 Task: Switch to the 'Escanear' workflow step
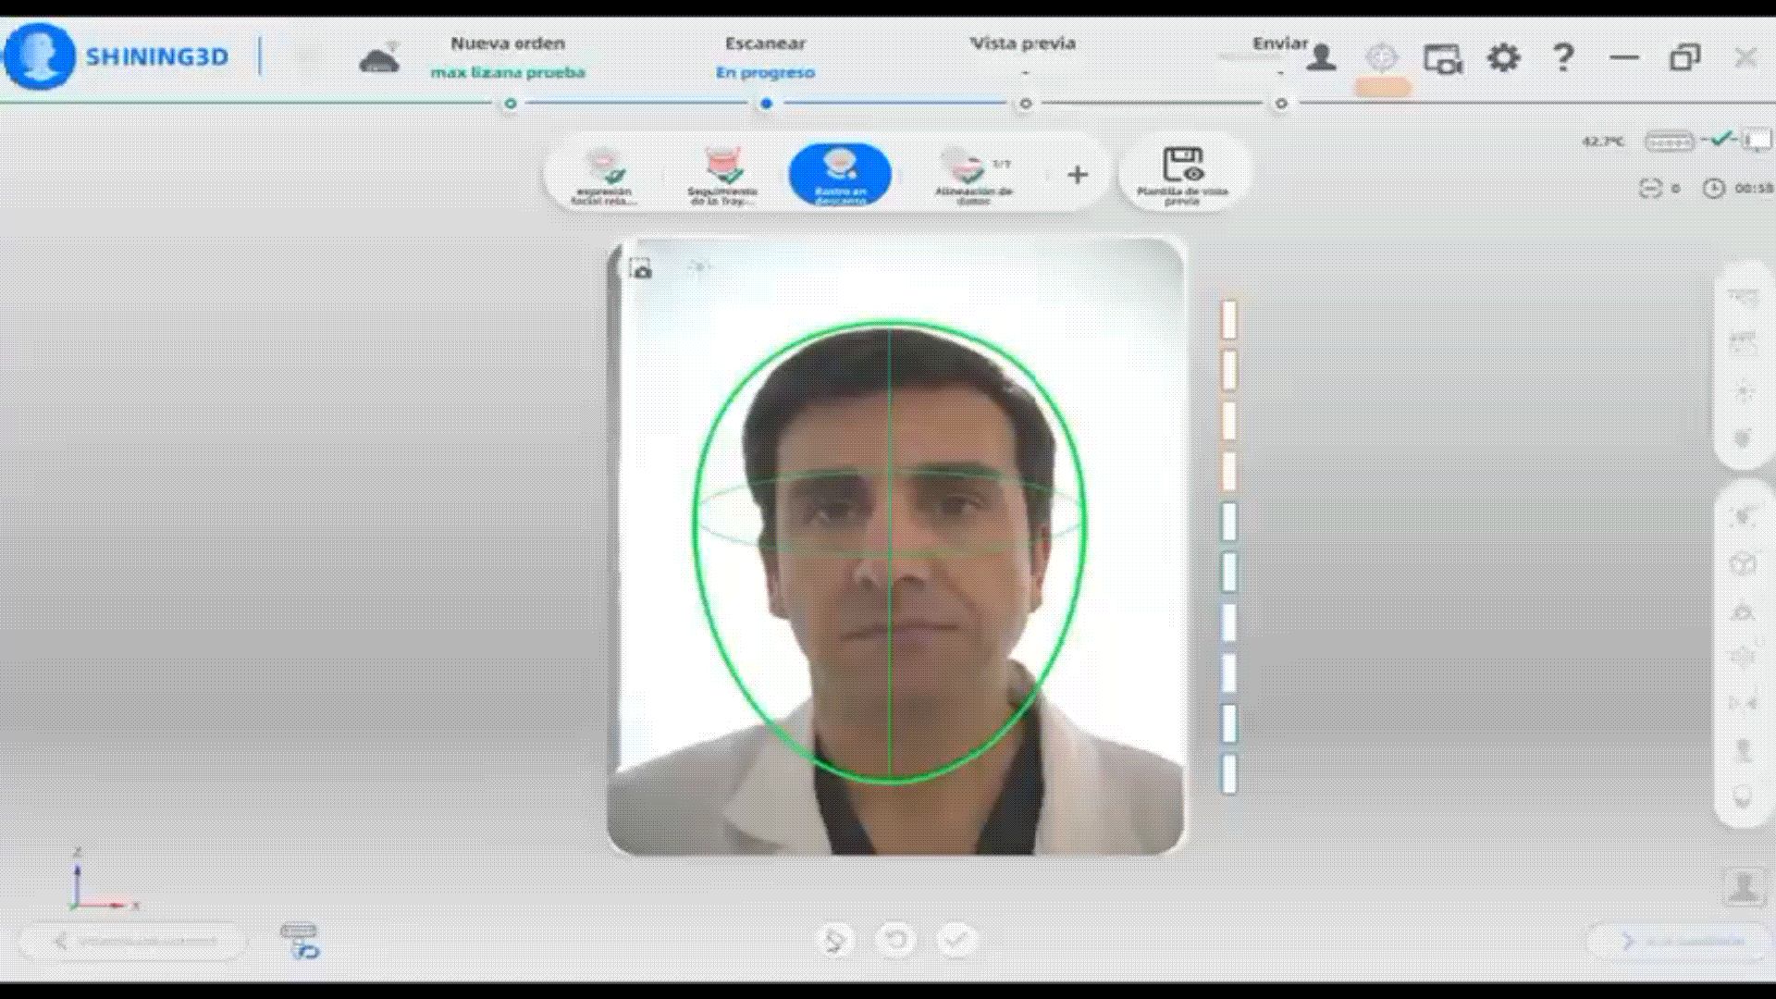click(x=765, y=43)
